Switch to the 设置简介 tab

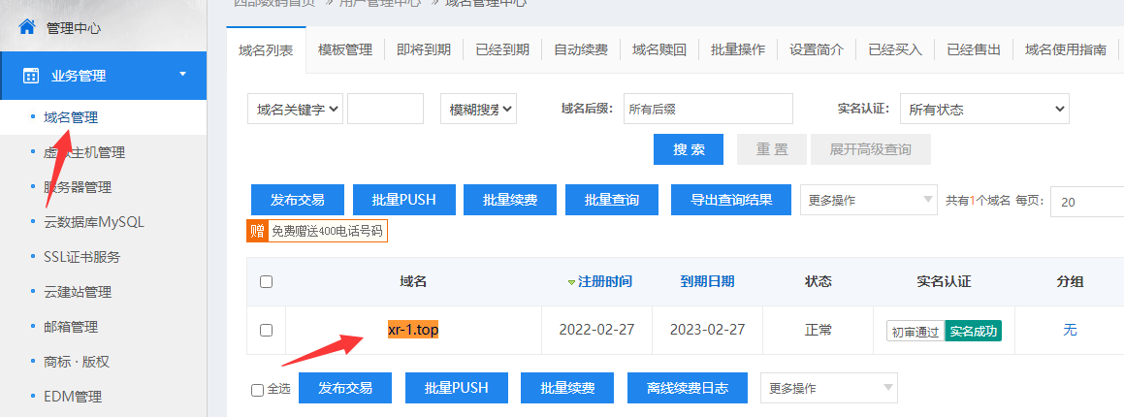pyautogui.click(x=817, y=49)
